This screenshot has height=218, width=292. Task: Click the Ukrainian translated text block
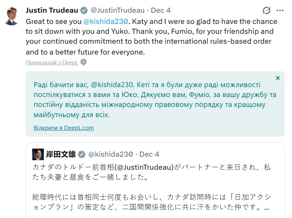click(x=155, y=100)
